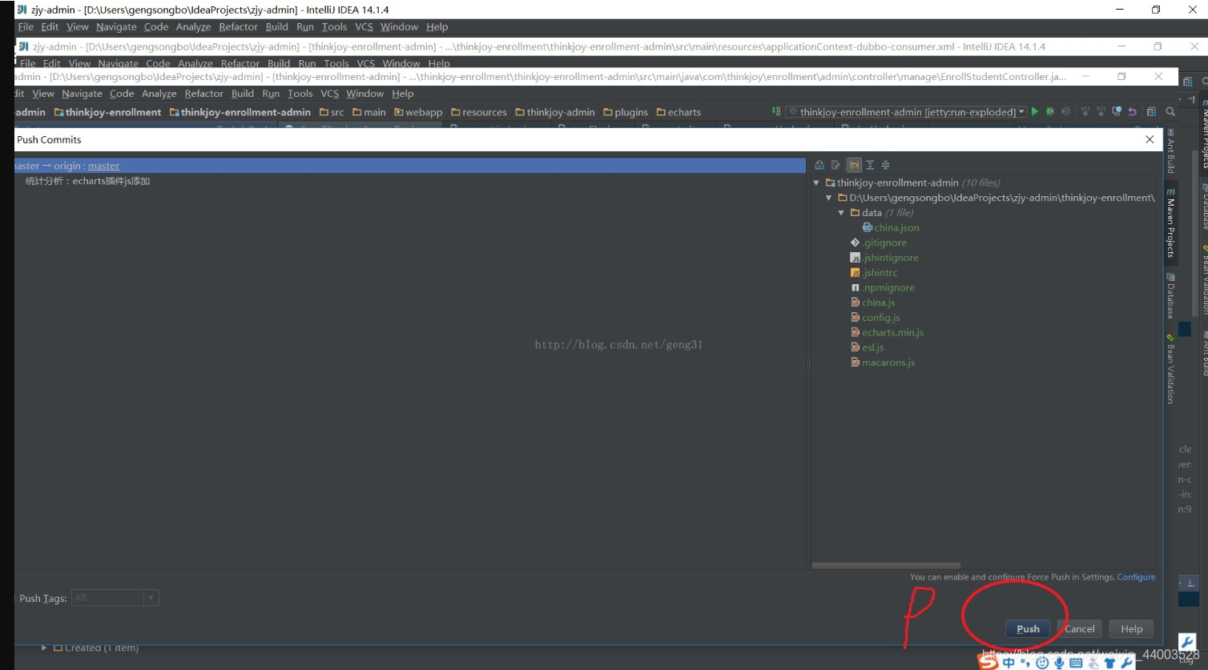Click Sogou microphone voice input icon
Screen dimensions: 1208x670
(1059, 663)
